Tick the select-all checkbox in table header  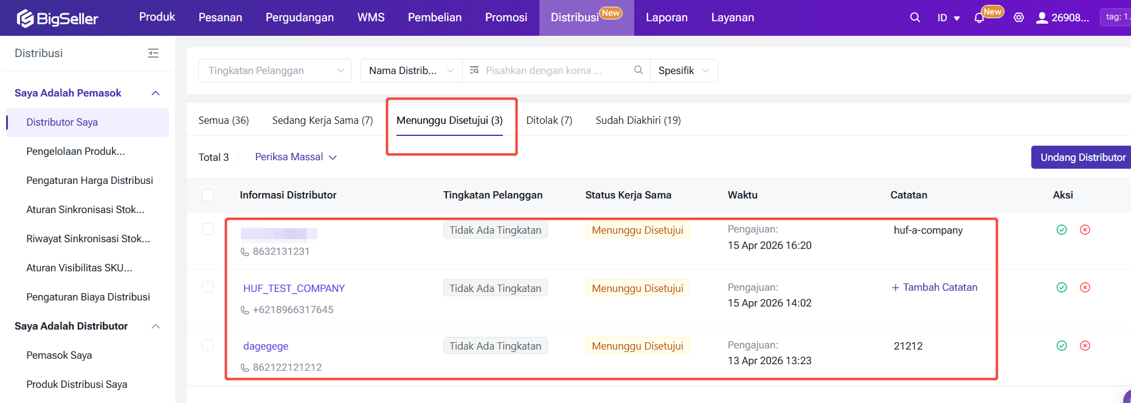[x=208, y=195]
